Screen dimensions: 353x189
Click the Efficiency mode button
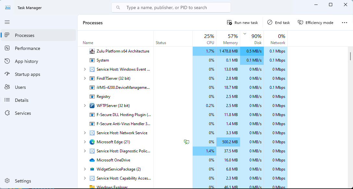coord(315,22)
